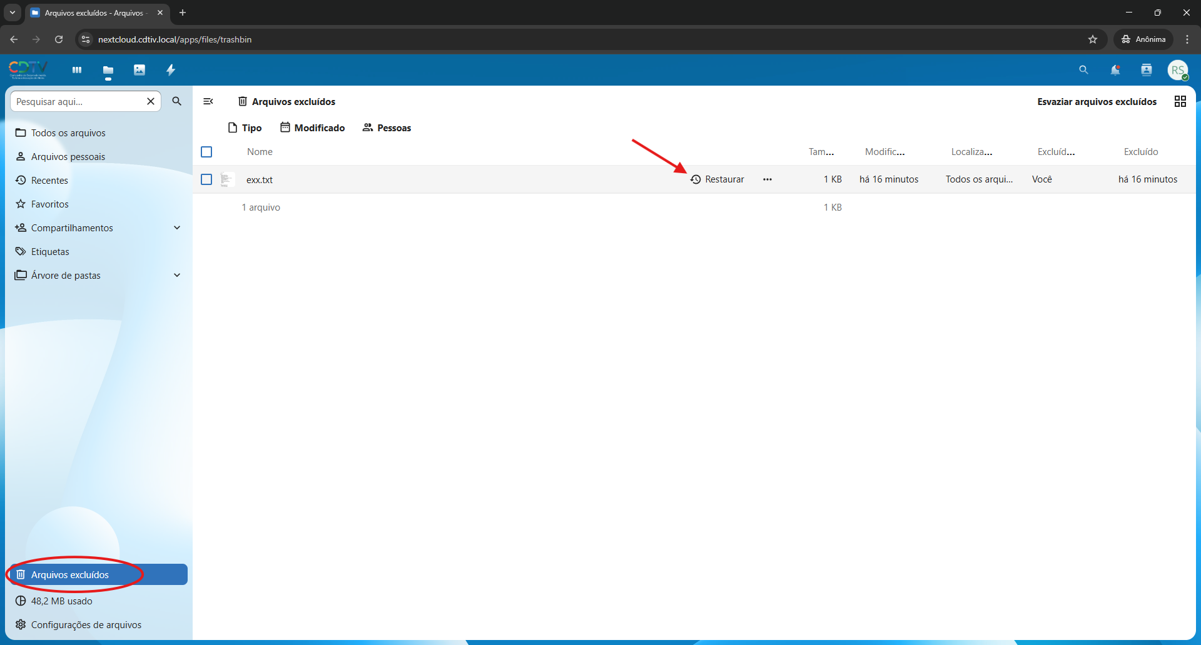1201x645 pixels.
Task: Open the Photos app icon
Action: click(x=139, y=70)
